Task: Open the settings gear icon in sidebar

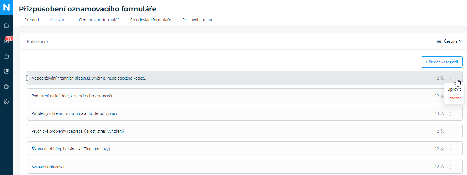Action: tap(6, 102)
